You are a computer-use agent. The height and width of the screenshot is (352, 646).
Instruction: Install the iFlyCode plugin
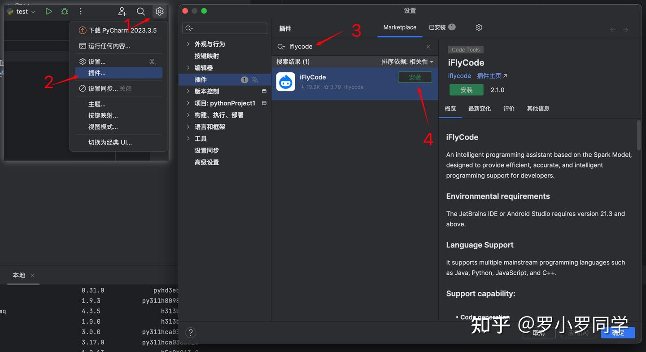point(415,77)
